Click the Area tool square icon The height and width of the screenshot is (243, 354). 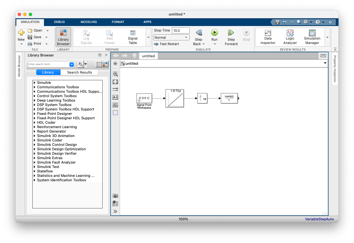[115, 113]
